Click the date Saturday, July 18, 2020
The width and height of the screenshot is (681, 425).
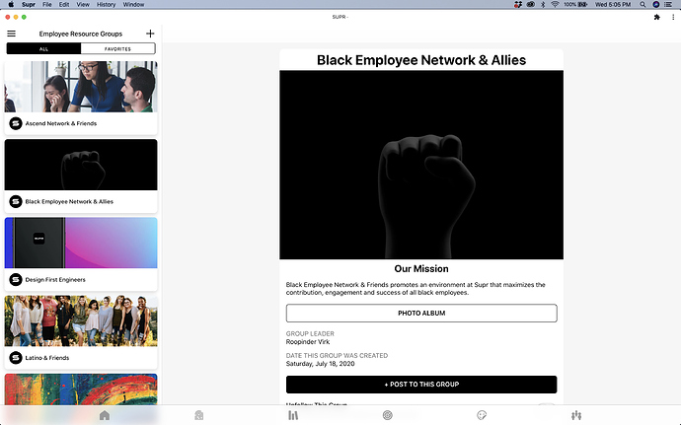click(x=320, y=363)
